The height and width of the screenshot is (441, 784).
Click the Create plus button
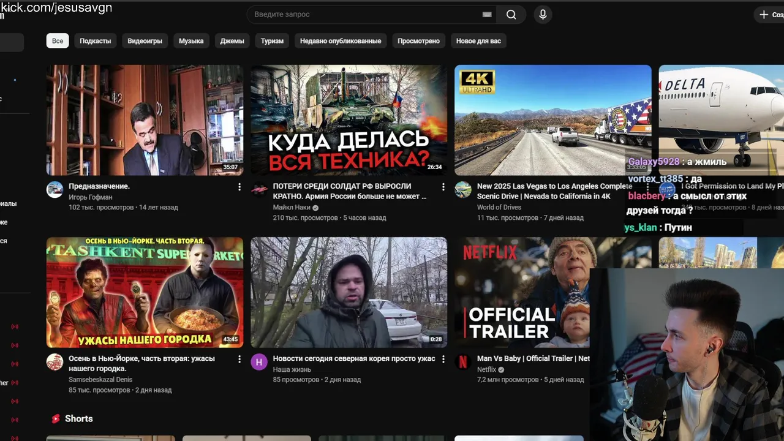point(771,15)
